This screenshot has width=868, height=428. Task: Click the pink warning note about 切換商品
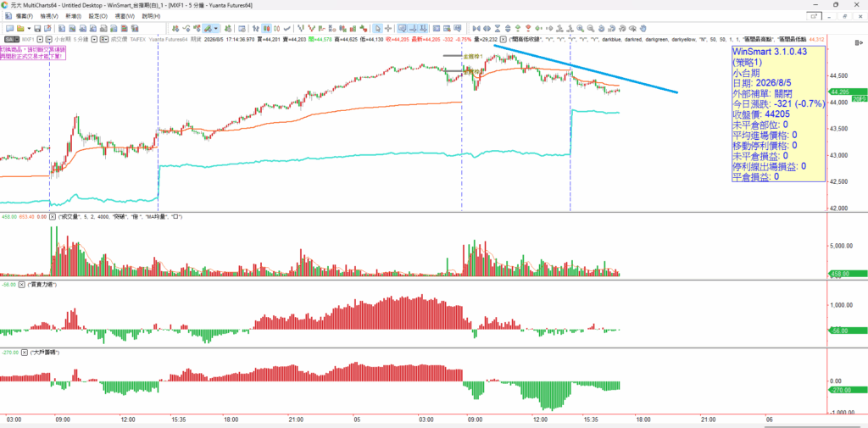click(33, 53)
